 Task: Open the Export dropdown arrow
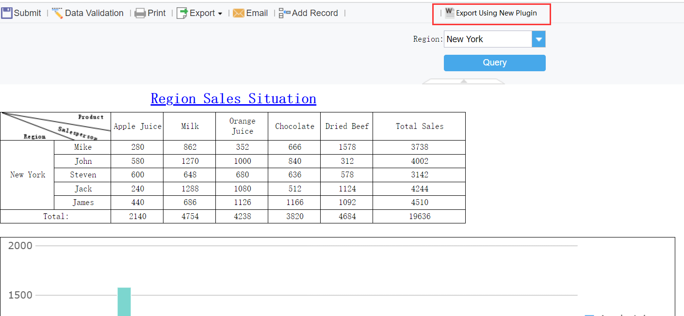[x=220, y=14]
